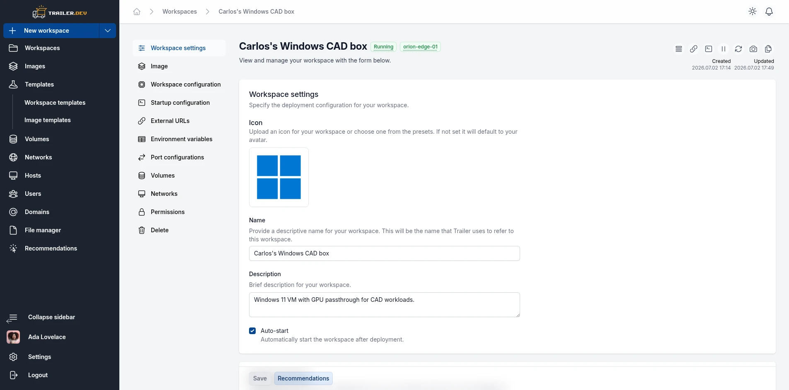This screenshot has height=390, width=789.
Task: Expand the New workspace dropdown arrow
Action: tap(108, 31)
